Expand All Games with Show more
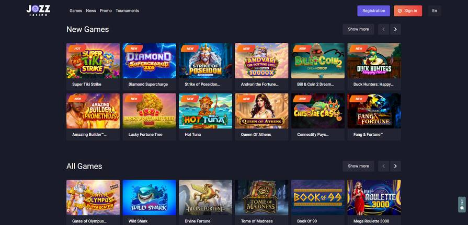The height and width of the screenshot is (225, 468). click(x=358, y=166)
